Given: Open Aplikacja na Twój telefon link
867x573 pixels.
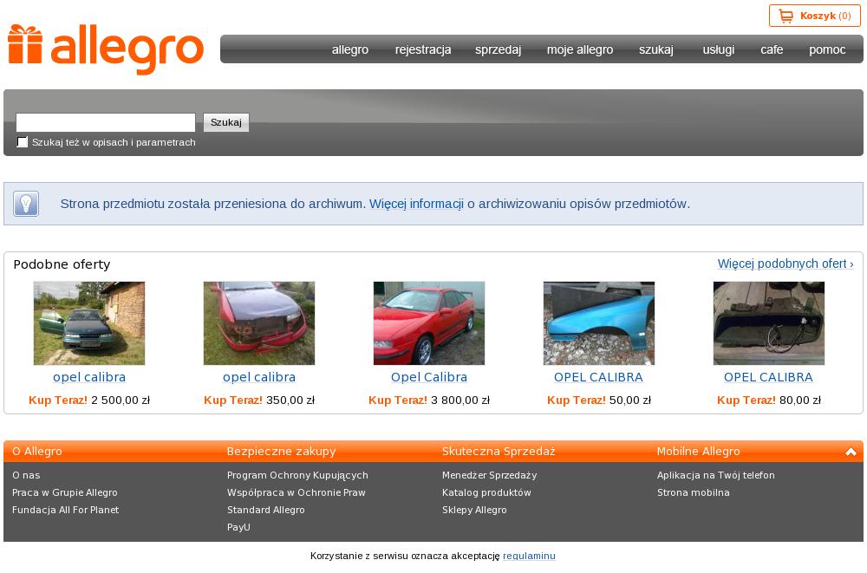Looking at the screenshot, I should [715, 475].
